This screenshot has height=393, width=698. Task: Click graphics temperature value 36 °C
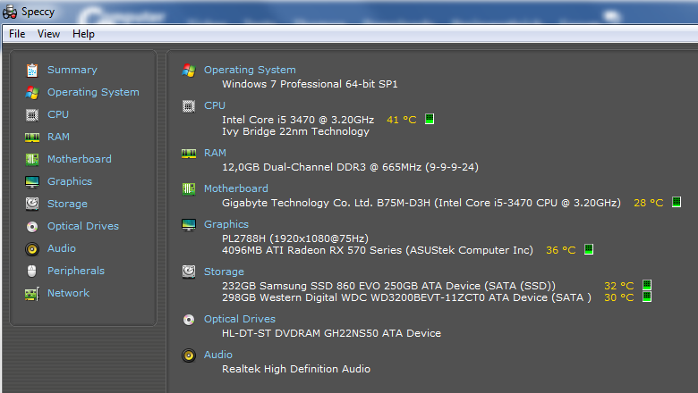pos(561,250)
